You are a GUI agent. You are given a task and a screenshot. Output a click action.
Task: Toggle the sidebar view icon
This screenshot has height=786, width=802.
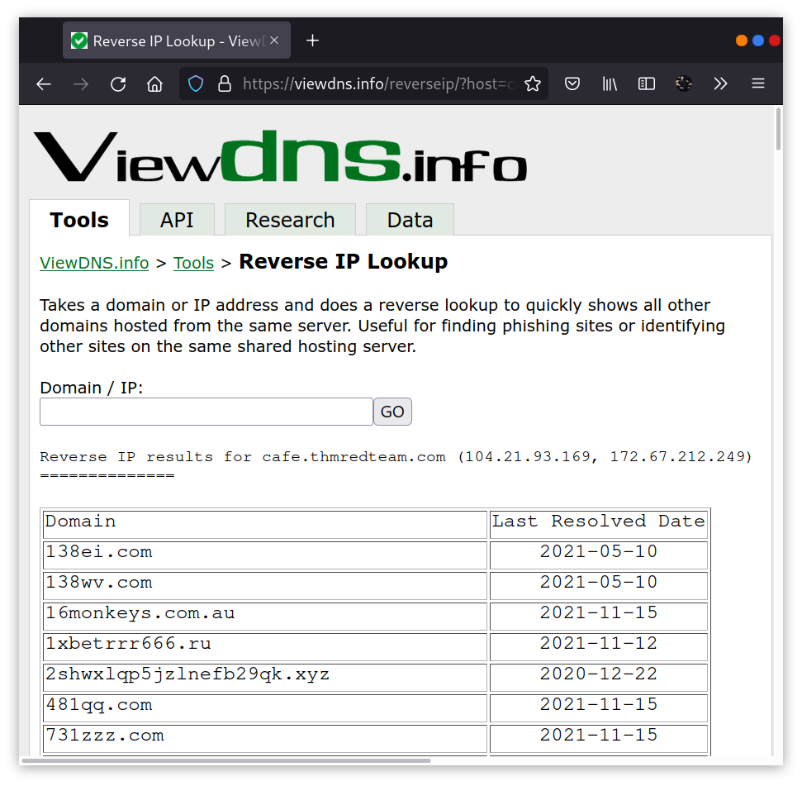coord(647,83)
